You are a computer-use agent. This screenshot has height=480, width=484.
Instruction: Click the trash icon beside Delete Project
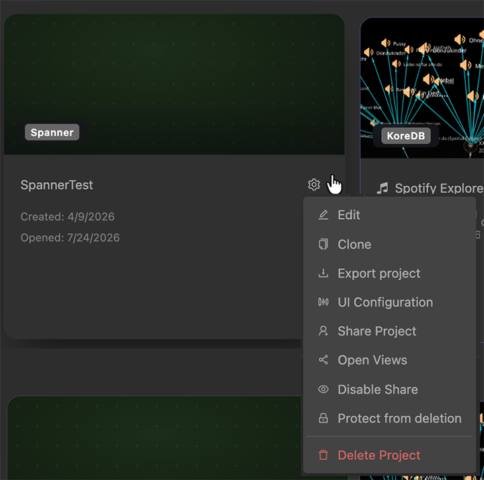pyautogui.click(x=323, y=455)
